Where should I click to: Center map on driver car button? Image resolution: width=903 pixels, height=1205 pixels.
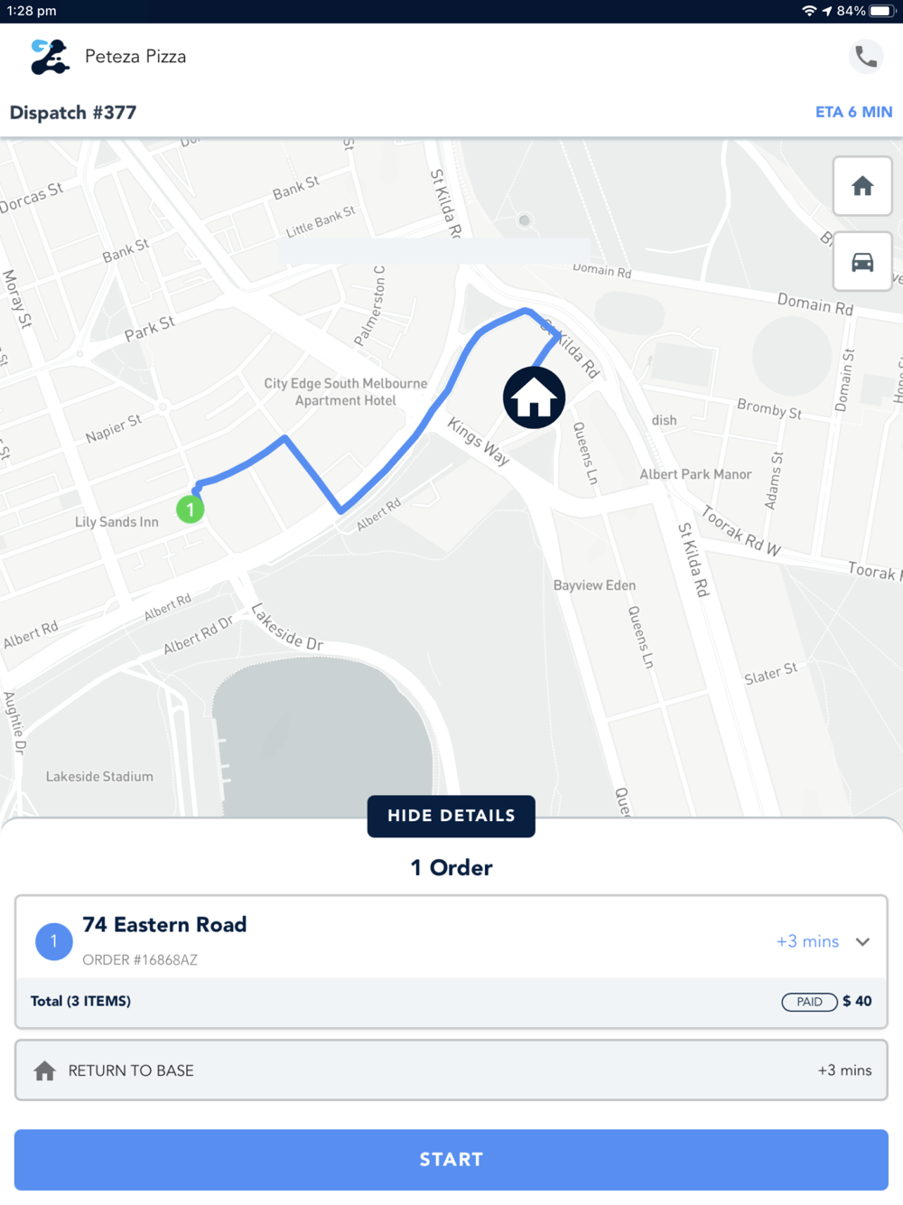point(862,262)
